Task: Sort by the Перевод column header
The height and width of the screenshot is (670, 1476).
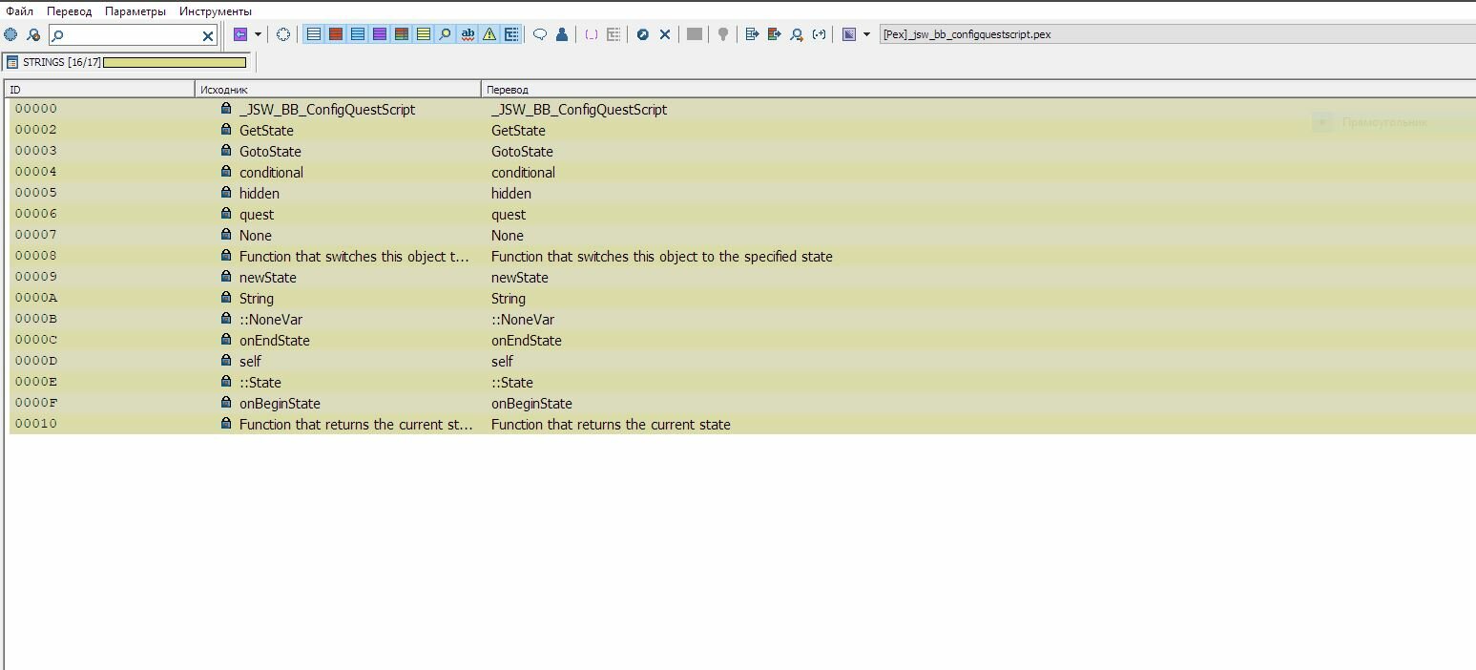Action: (x=978, y=89)
